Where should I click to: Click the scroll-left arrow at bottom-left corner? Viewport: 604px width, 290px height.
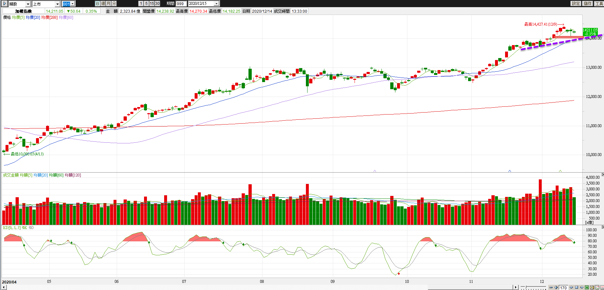click(4, 287)
